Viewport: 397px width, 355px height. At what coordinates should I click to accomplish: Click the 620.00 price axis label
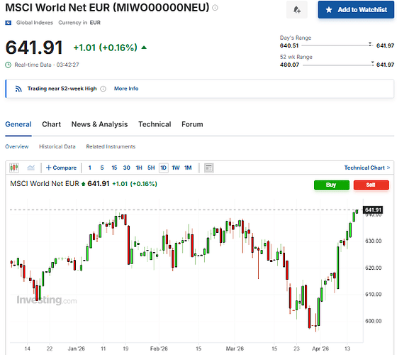click(373, 268)
